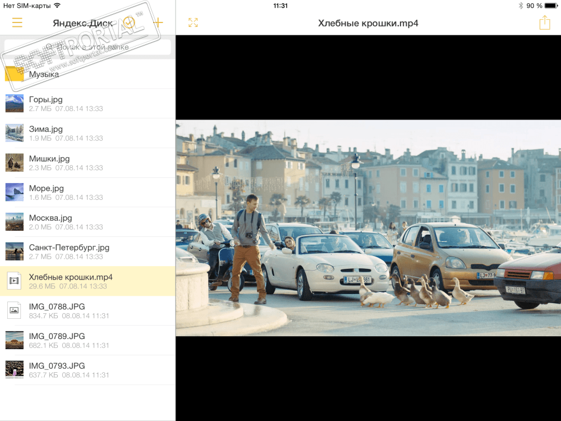Open Горы.jpg thumbnail

tap(15, 103)
